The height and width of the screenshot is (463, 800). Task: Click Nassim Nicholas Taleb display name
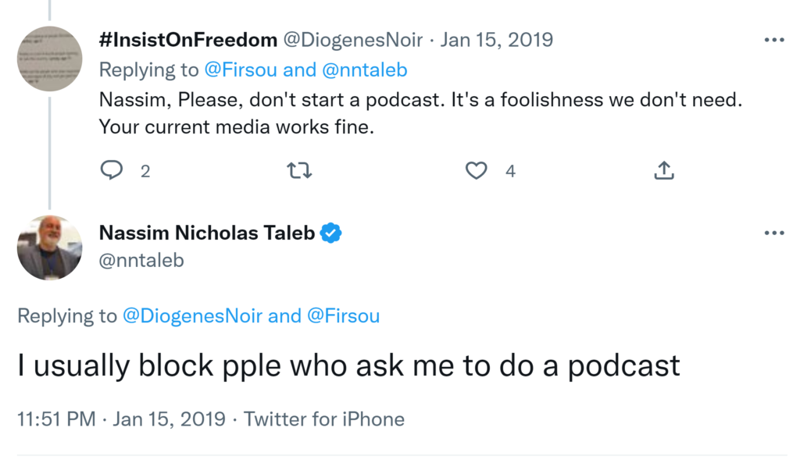207,233
